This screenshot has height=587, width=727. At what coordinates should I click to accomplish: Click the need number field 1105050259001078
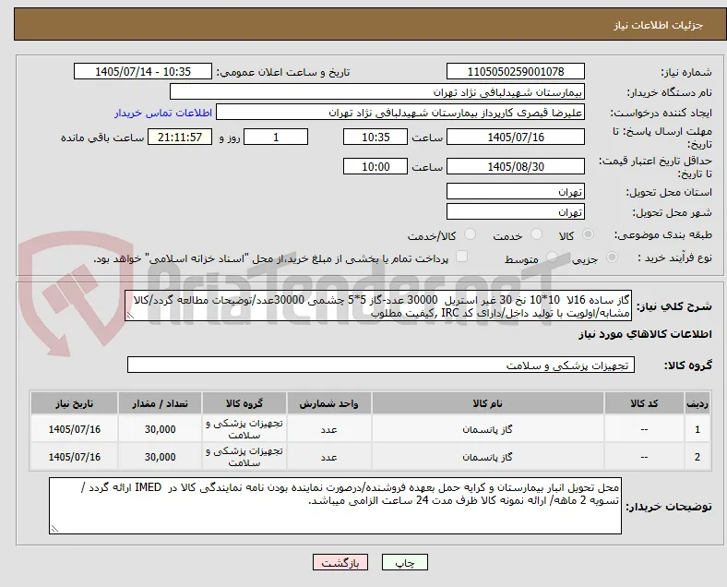click(x=516, y=72)
